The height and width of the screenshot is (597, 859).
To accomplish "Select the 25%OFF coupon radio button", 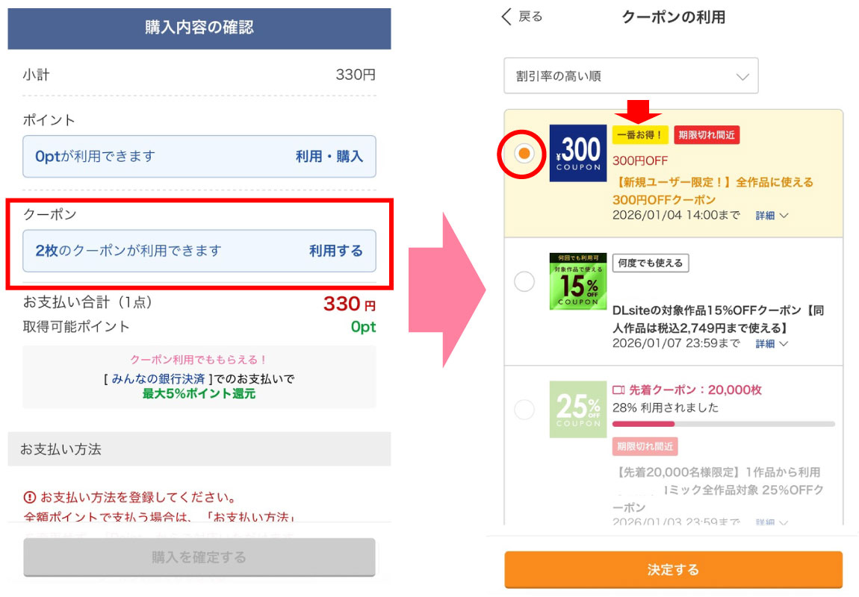I will pos(524,409).
